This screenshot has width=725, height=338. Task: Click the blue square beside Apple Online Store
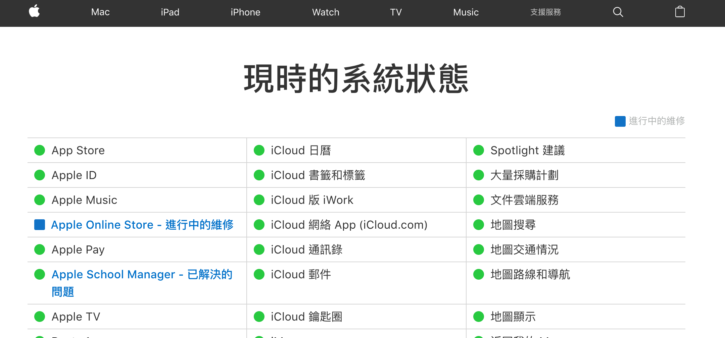pos(40,225)
